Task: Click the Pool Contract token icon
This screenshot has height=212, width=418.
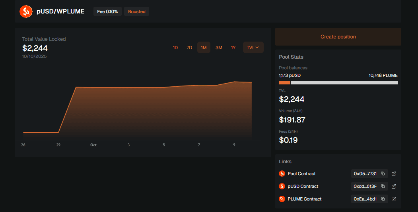Action: click(282, 174)
